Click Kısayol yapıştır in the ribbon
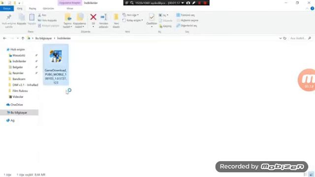This screenshot has width=315, height=177. point(49,26)
